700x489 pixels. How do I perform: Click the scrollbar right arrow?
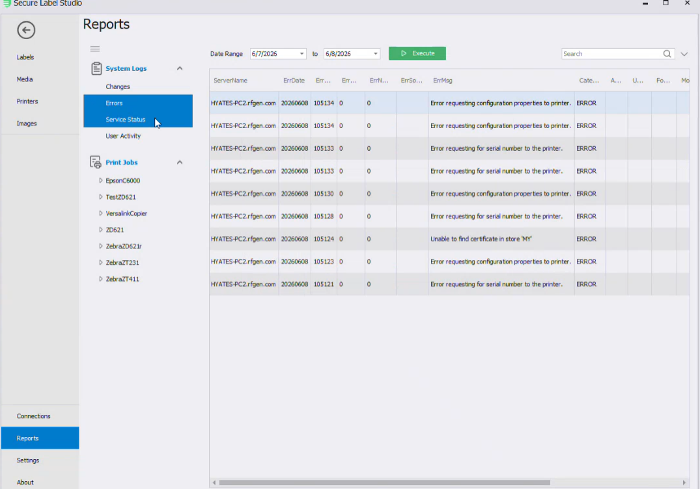point(684,482)
